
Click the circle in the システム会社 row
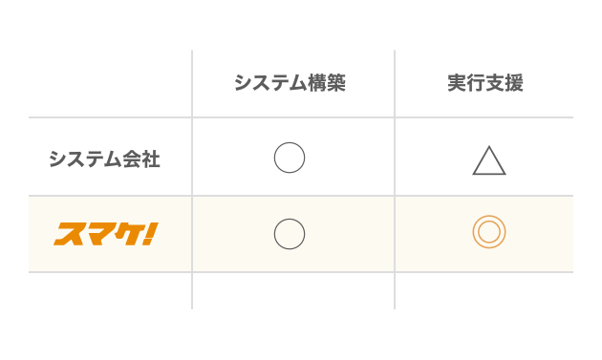pyautogui.click(x=290, y=158)
